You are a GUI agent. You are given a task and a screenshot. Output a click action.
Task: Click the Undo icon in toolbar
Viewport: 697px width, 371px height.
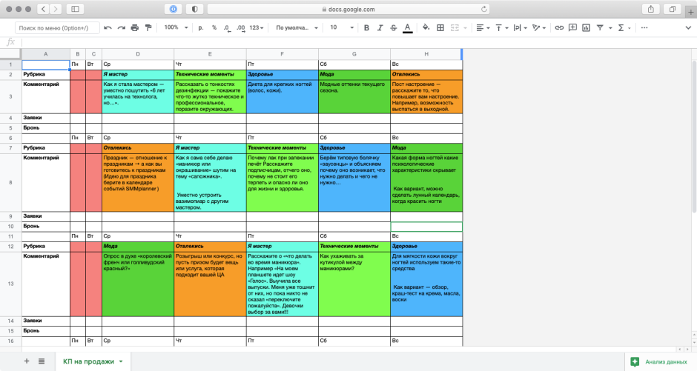(x=108, y=27)
